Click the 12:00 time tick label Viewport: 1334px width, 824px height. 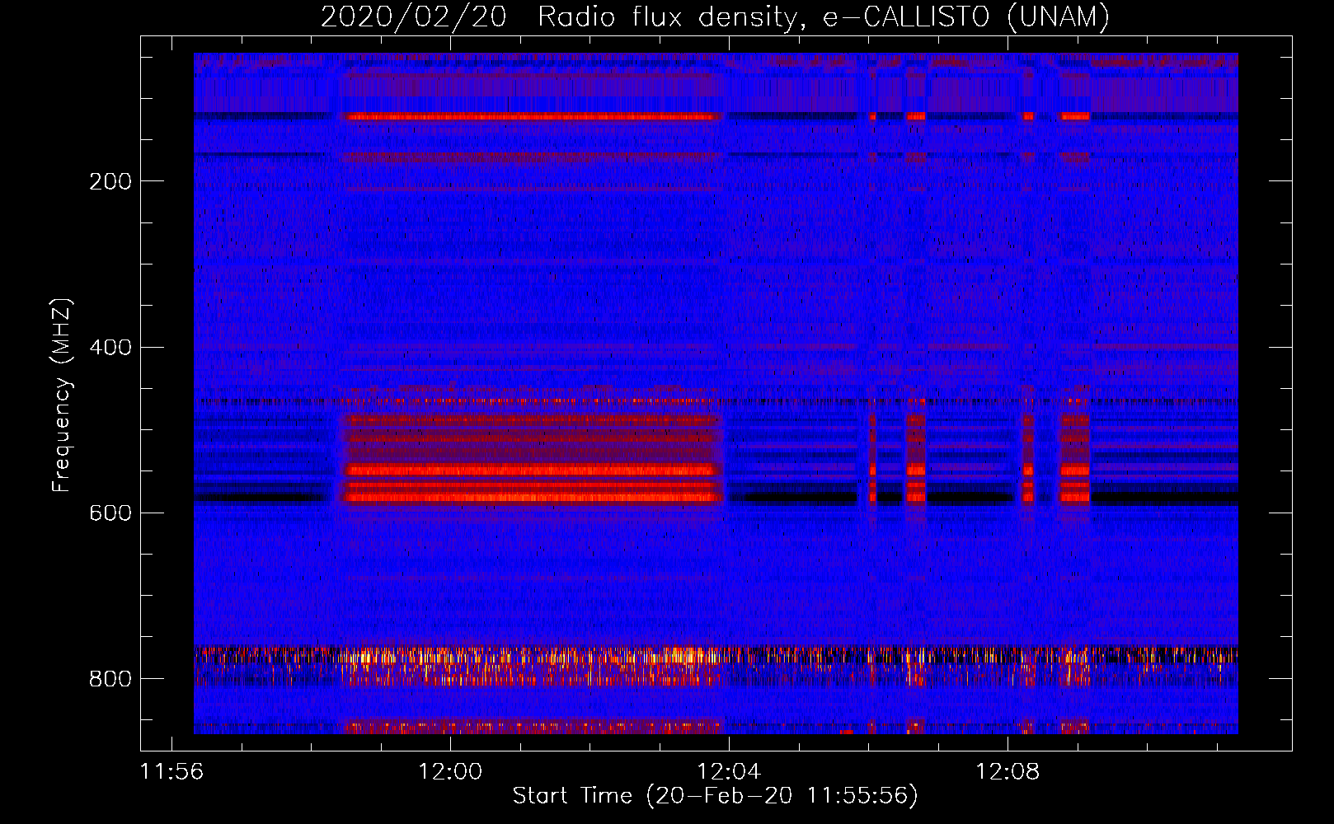coord(450,772)
